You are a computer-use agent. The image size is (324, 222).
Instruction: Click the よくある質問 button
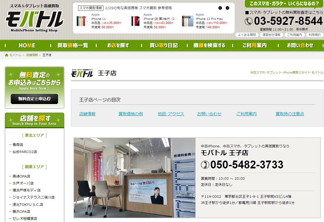pos(247,35)
